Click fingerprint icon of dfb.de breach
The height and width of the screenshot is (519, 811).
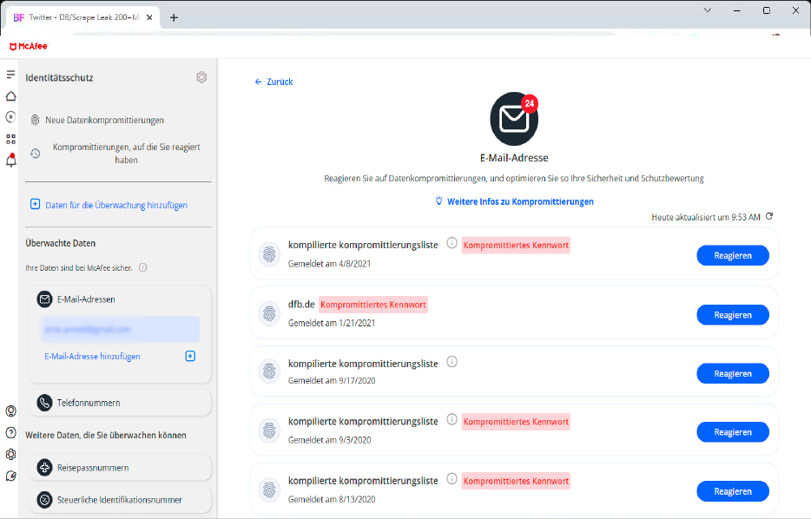click(269, 313)
